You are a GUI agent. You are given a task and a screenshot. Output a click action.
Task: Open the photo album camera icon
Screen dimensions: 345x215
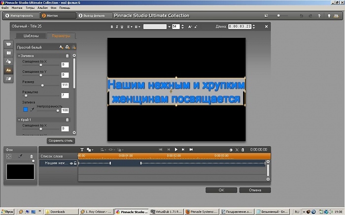click(x=8, y=53)
